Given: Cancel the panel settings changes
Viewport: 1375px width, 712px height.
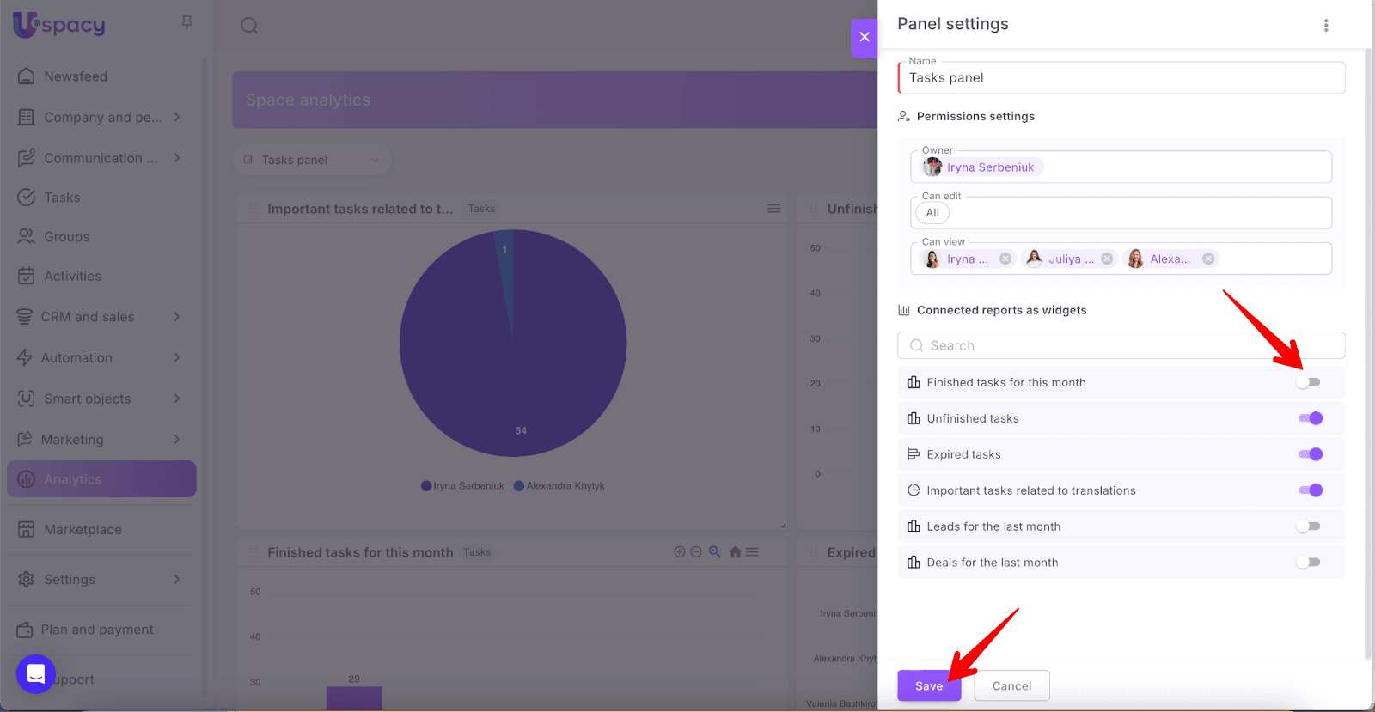Looking at the screenshot, I should click(x=1011, y=685).
